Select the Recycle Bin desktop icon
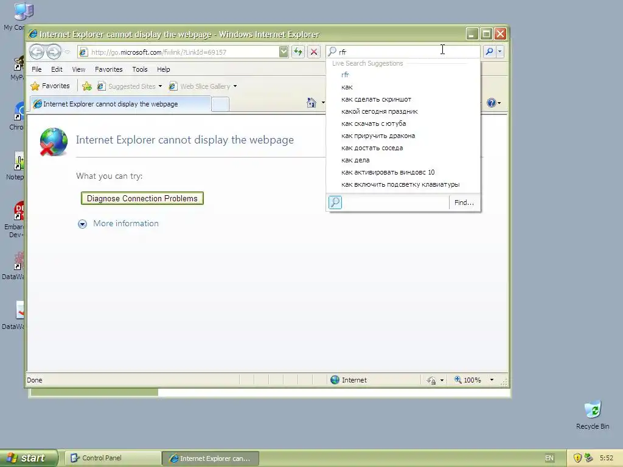The image size is (623, 467). click(x=593, y=415)
